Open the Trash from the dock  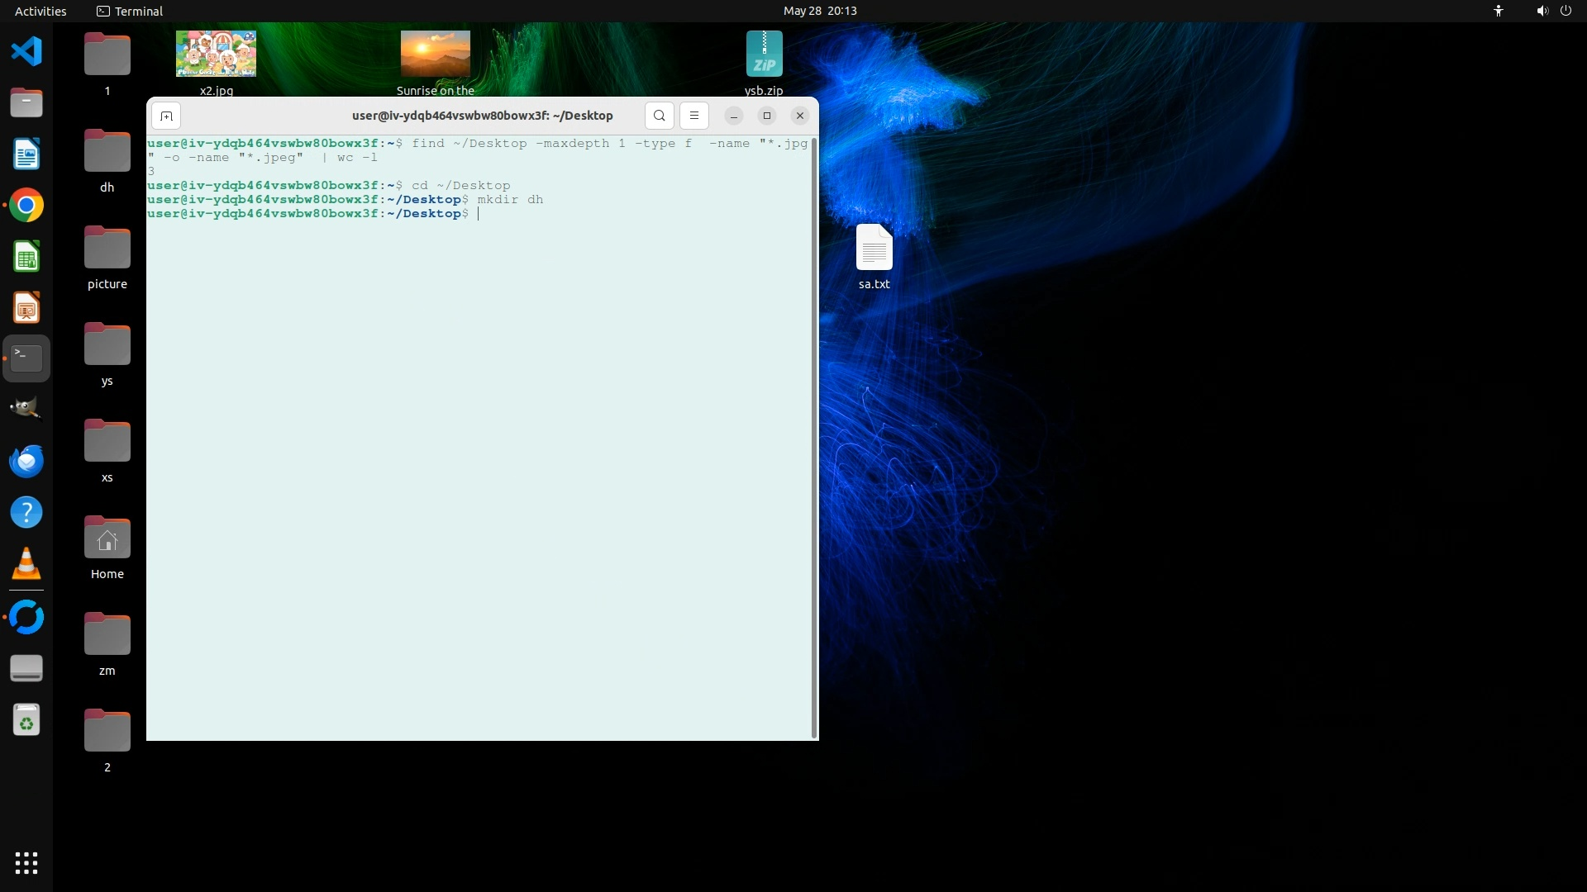click(26, 721)
